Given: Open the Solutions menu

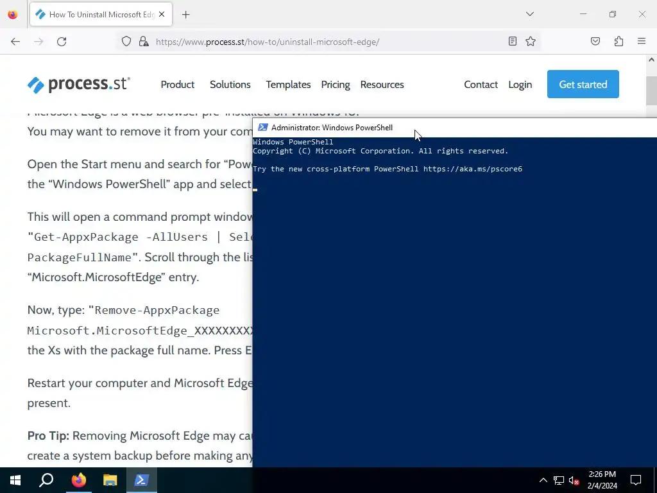Looking at the screenshot, I should click(230, 84).
